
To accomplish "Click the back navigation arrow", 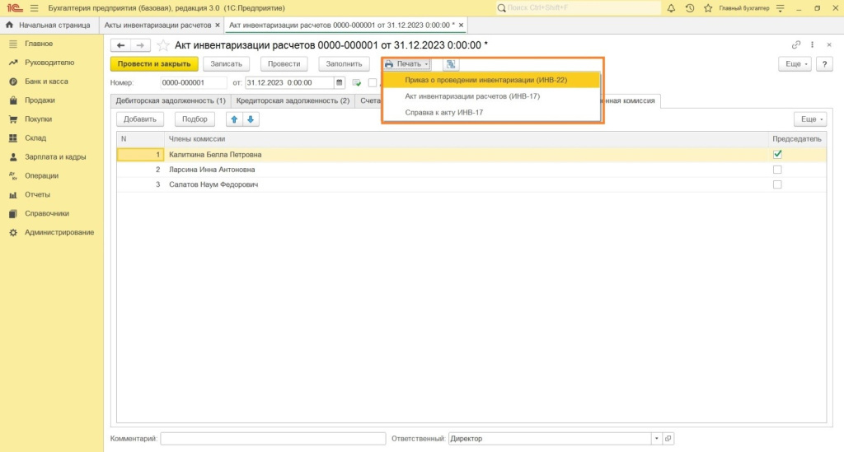I will click(122, 45).
